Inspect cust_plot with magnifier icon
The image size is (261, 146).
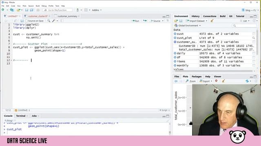254,38
